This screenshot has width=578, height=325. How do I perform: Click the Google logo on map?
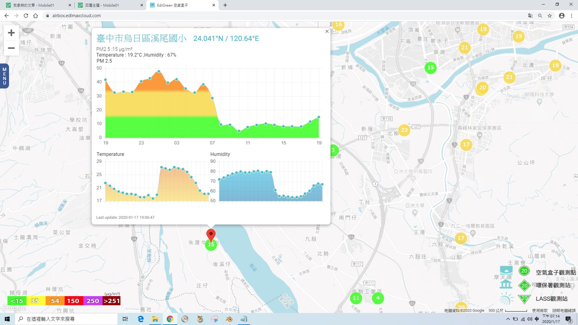[x=14, y=308]
